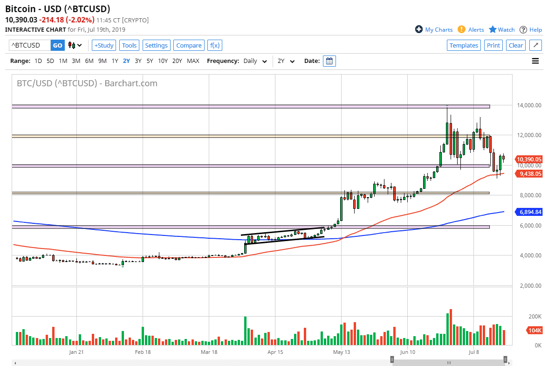Image resolution: width=548 pixels, height=366 pixels.
Task: Open the Templates dialog
Action: click(x=464, y=45)
